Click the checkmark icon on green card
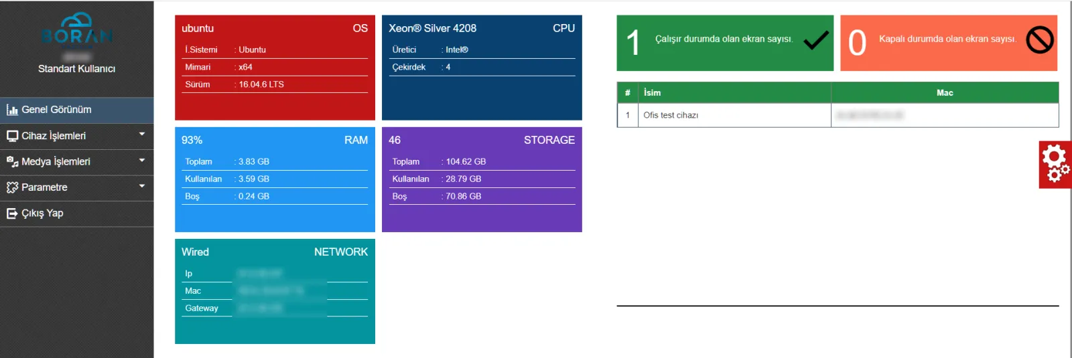This screenshot has width=1072, height=358. coord(815,41)
